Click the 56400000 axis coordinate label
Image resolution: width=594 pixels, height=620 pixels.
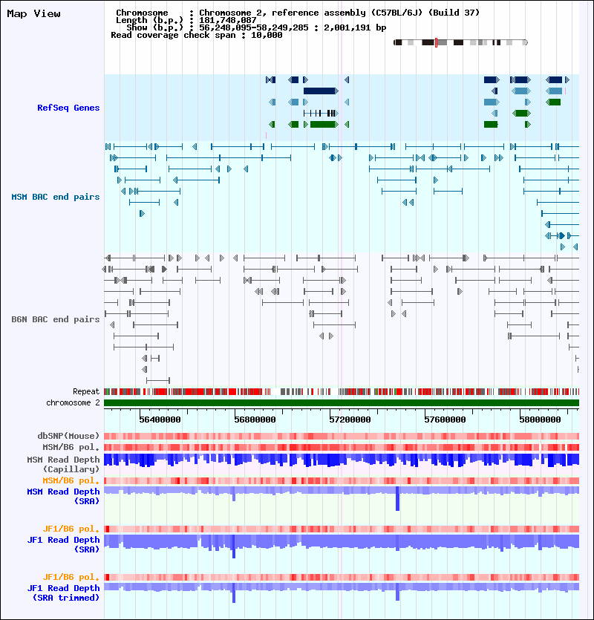pos(160,420)
